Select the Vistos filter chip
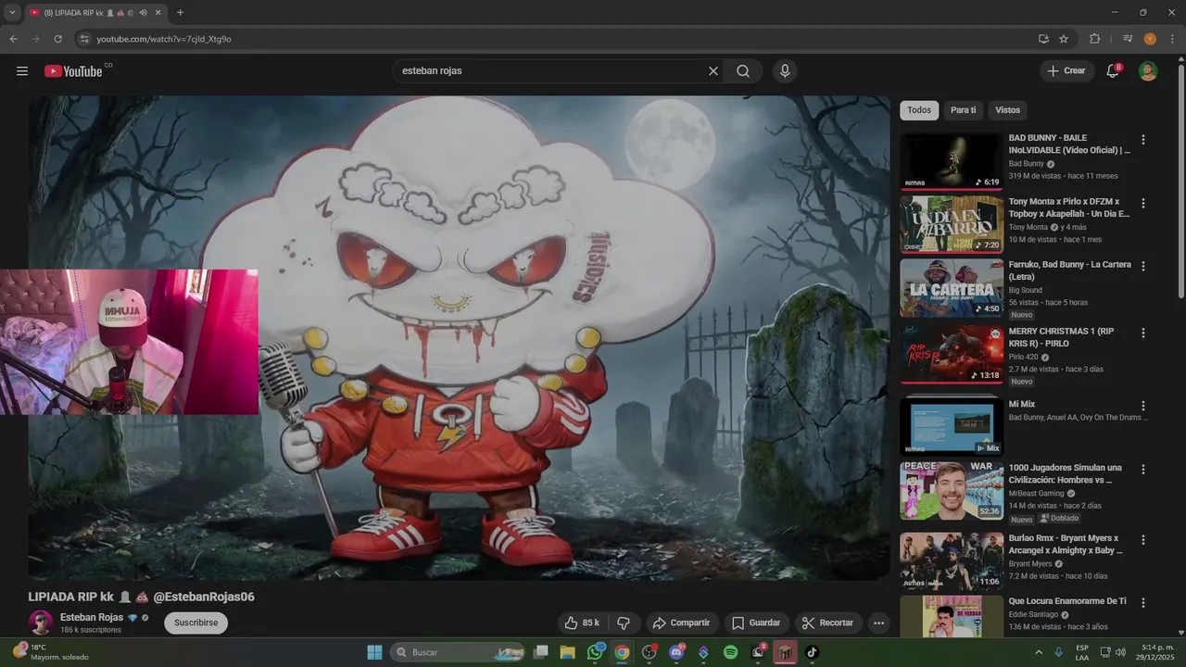The width and height of the screenshot is (1186, 667). pyautogui.click(x=1007, y=110)
